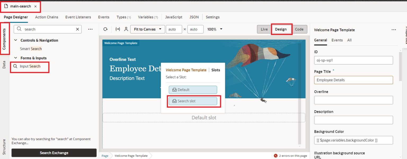Collapse Controls & Navigation group

(16, 40)
